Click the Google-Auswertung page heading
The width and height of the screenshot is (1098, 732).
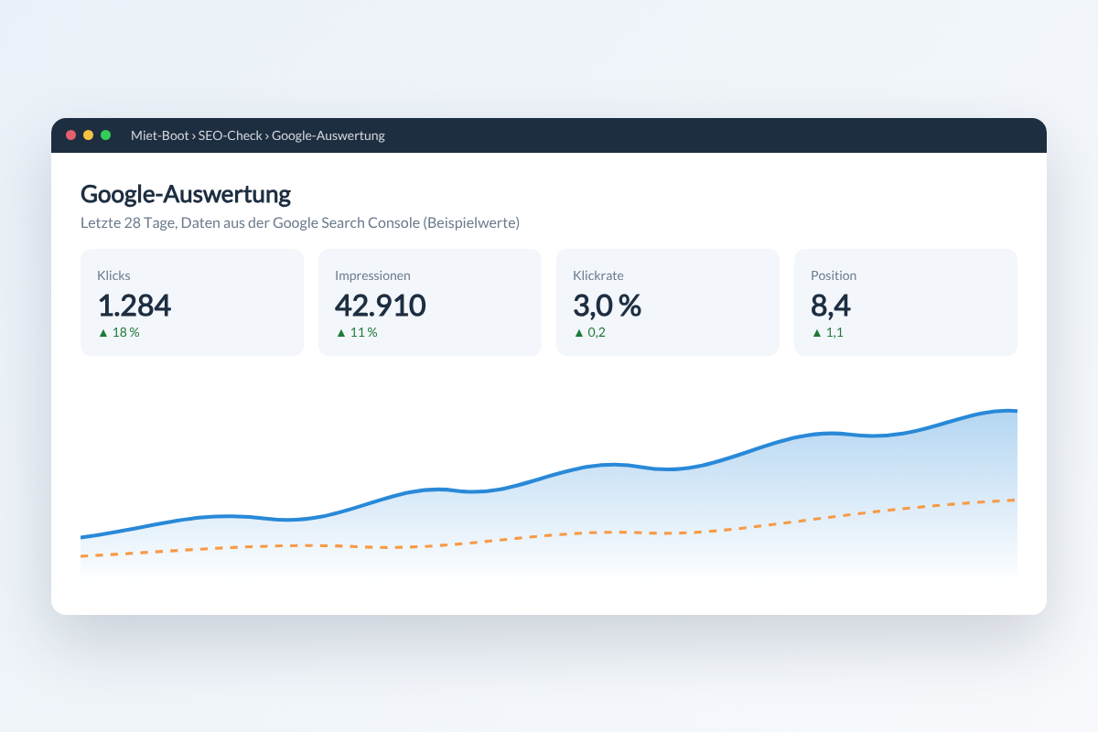(186, 194)
